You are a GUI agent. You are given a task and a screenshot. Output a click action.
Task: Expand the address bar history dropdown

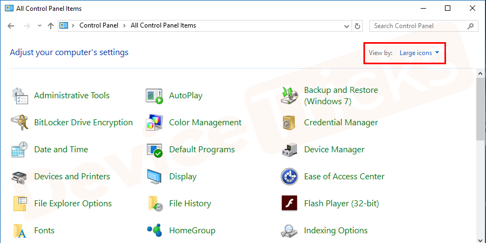[x=347, y=26]
